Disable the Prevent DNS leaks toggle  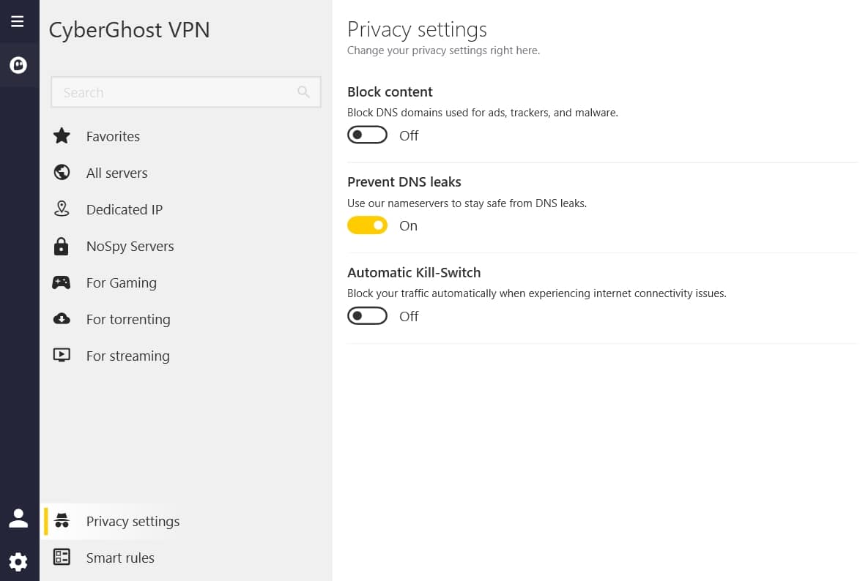[x=368, y=225]
